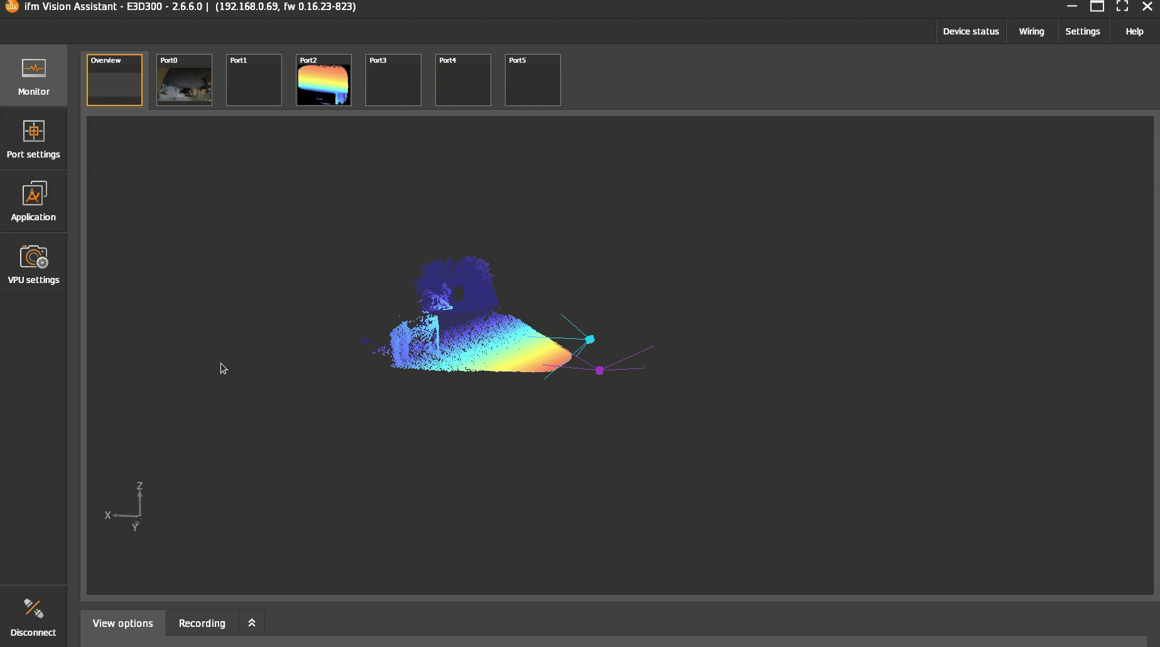
Task: Switch to the View options tab
Action: pos(123,623)
